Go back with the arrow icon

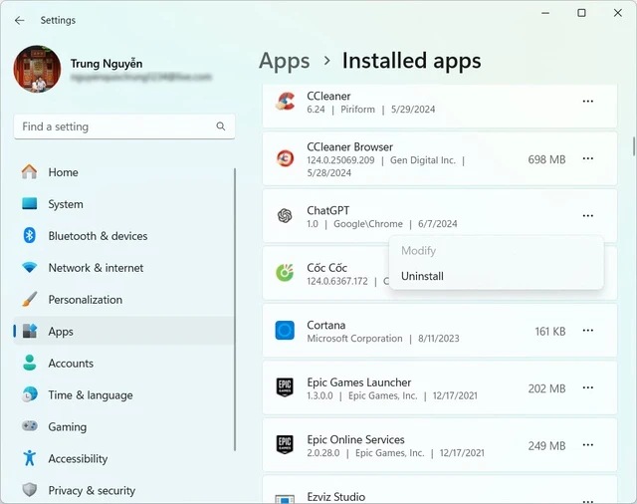pyautogui.click(x=19, y=20)
